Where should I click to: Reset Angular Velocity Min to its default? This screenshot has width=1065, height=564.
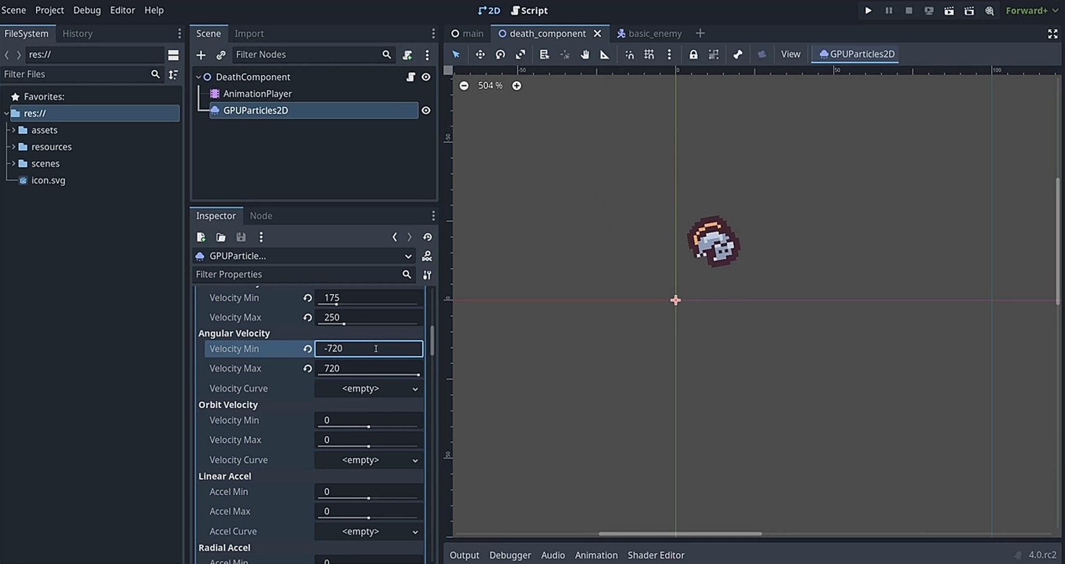(x=307, y=349)
